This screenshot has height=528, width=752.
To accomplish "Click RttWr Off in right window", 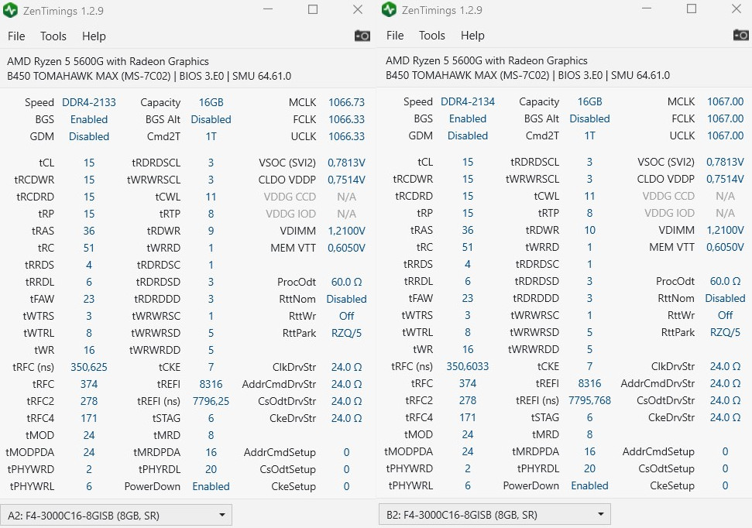I will (x=725, y=315).
